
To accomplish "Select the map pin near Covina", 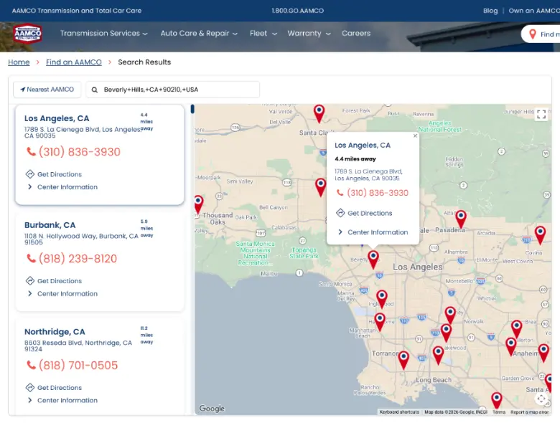I will [x=540, y=234].
